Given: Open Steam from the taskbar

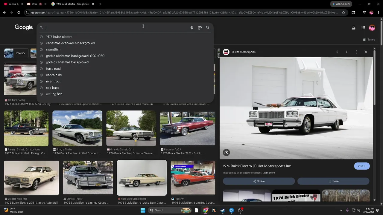Looking at the screenshot, I should click(x=223, y=210).
